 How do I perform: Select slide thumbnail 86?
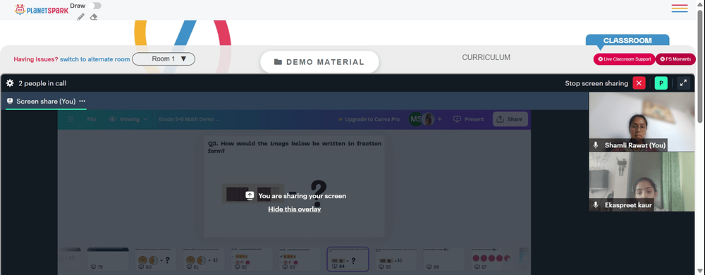pyautogui.click(x=444, y=259)
